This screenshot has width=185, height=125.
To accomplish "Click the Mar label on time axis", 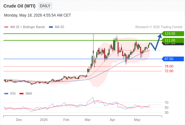I will point(88,120).
